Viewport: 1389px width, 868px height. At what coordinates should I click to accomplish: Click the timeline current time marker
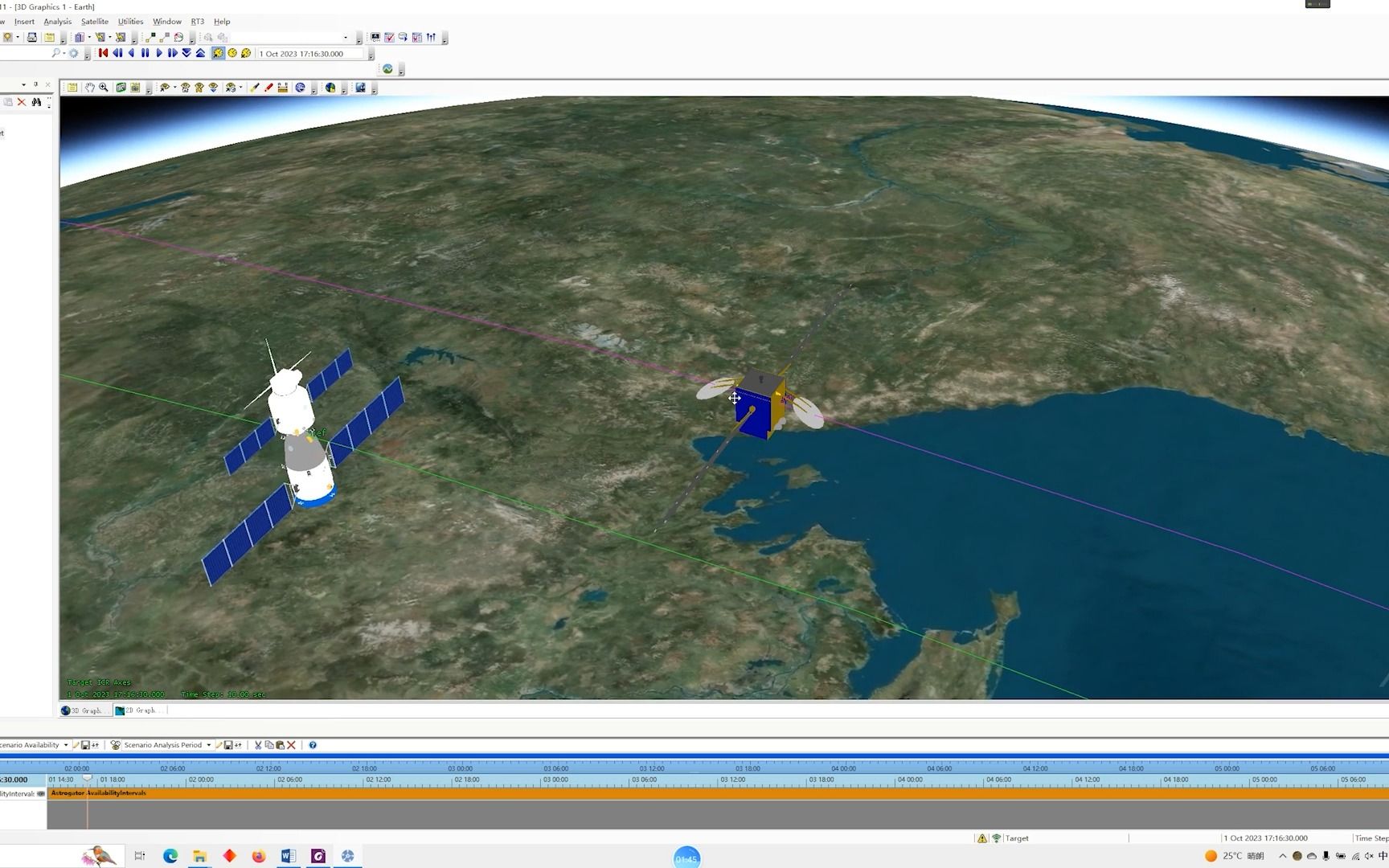[x=88, y=778]
